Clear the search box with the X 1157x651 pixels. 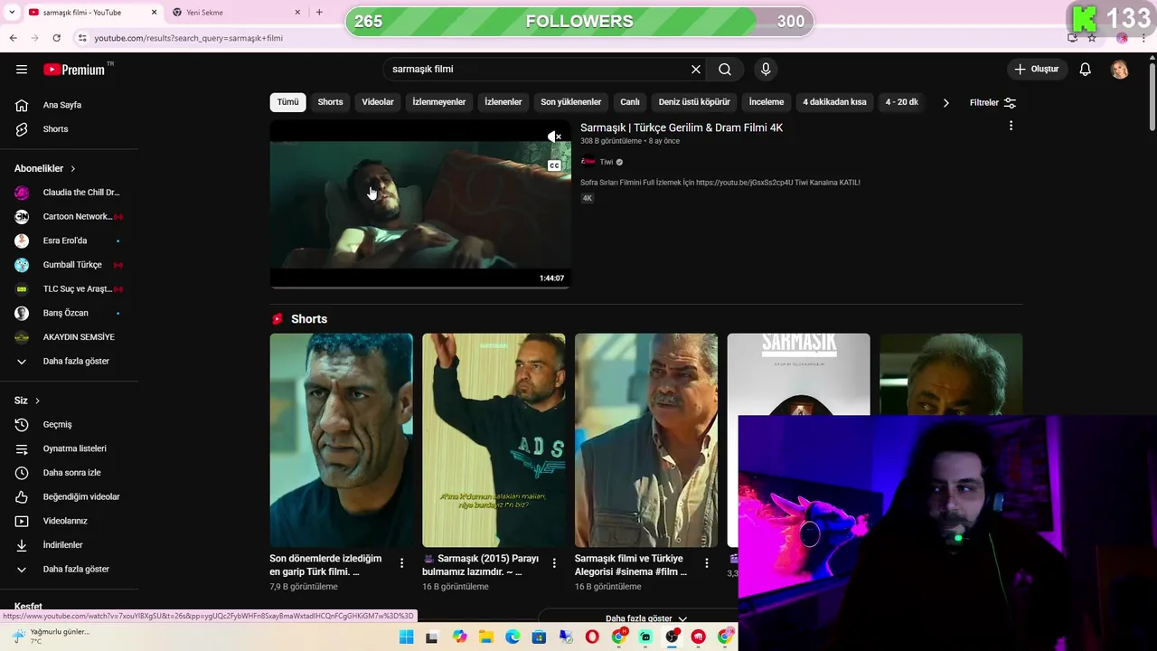(696, 69)
